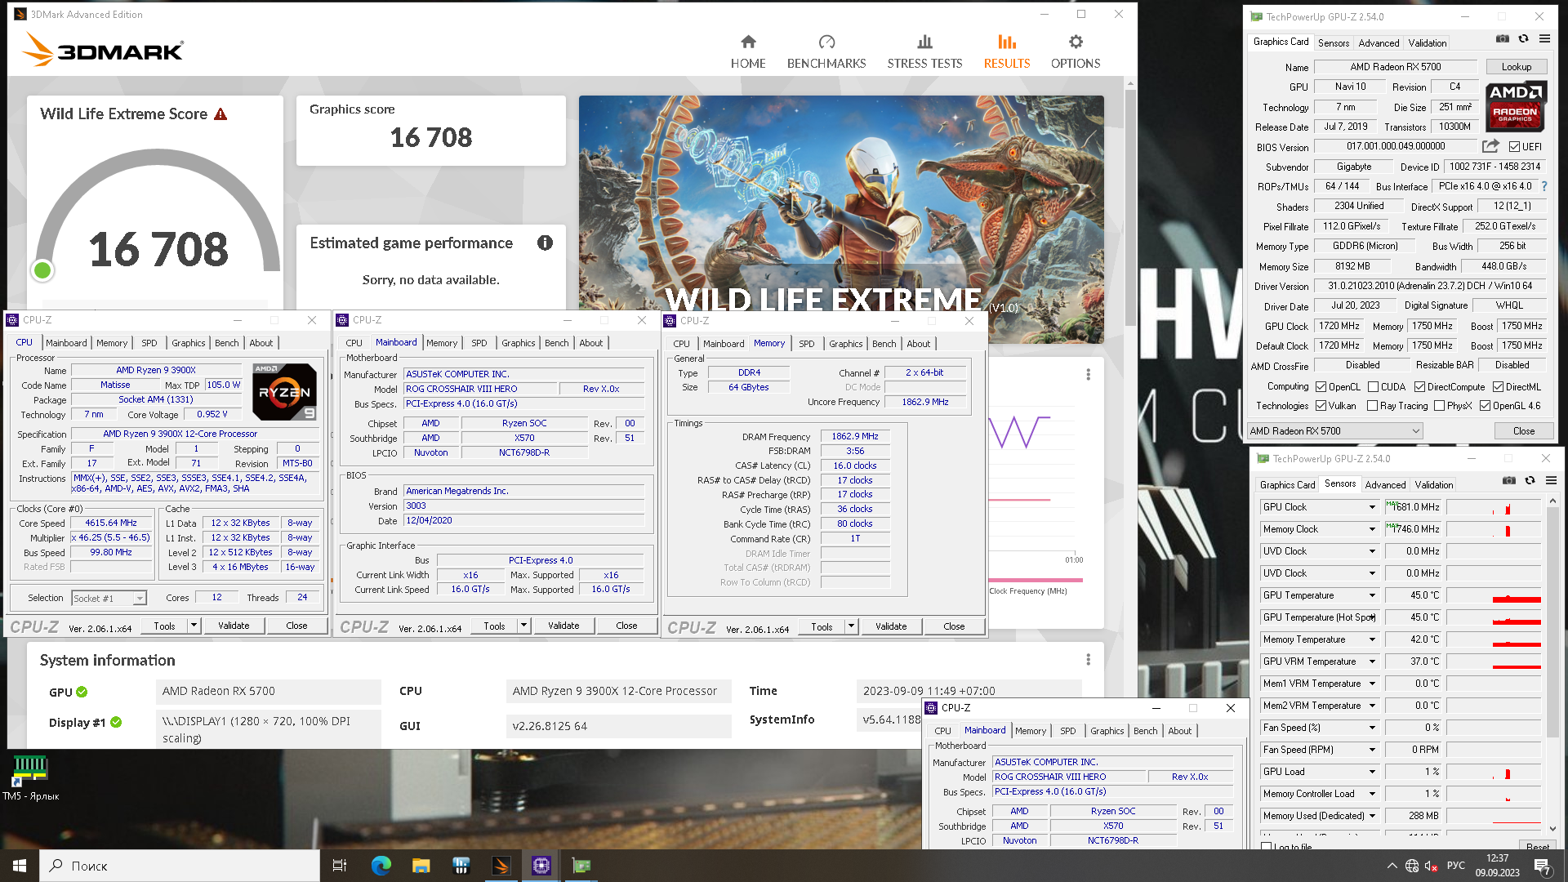Image resolution: width=1568 pixels, height=882 pixels.
Task: Open the 3DMark HOME page
Action: pos(747,52)
